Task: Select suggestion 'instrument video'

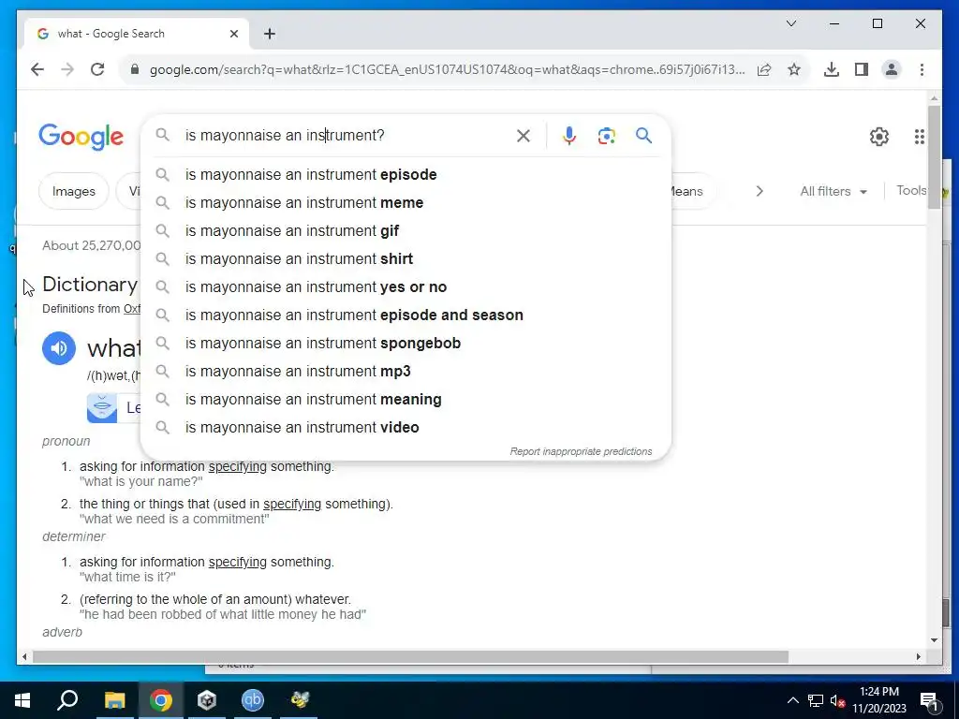Action: (x=406, y=427)
